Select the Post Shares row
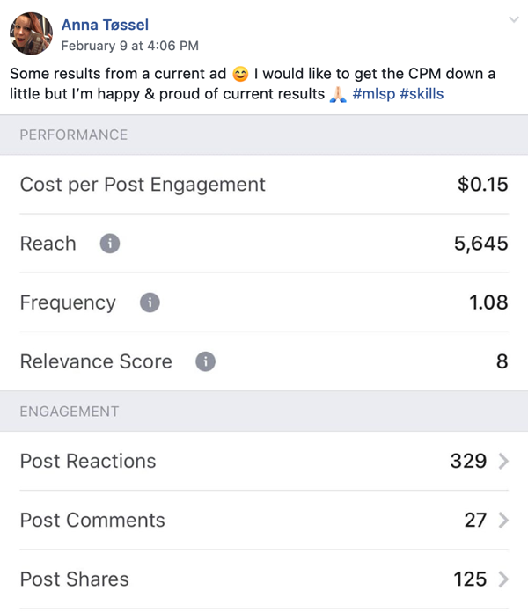Viewport: 528px width, 612px height. coord(264,579)
